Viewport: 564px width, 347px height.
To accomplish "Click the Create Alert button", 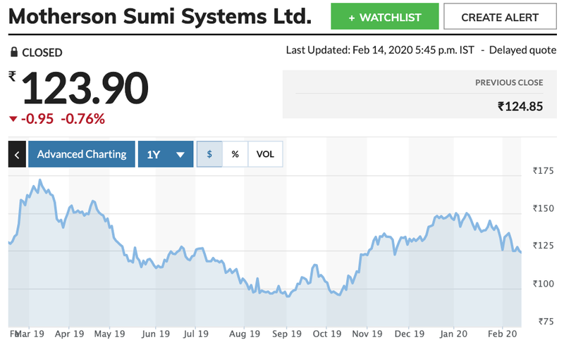I will [x=500, y=16].
